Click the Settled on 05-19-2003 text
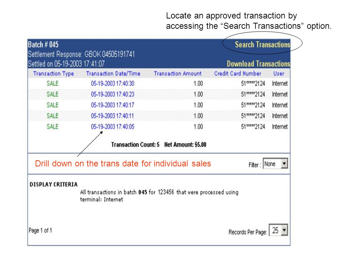 [66, 64]
